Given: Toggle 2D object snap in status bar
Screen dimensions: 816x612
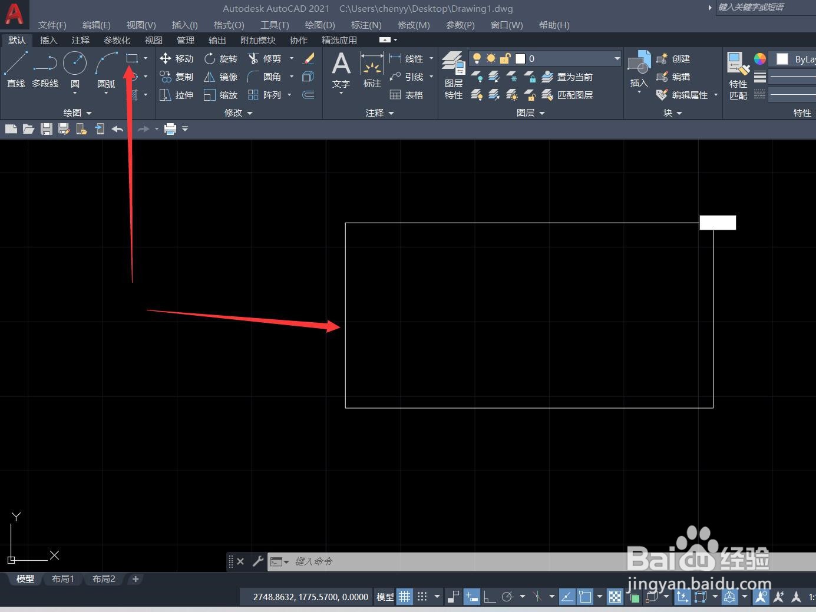Looking at the screenshot, I should (x=585, y=597).
